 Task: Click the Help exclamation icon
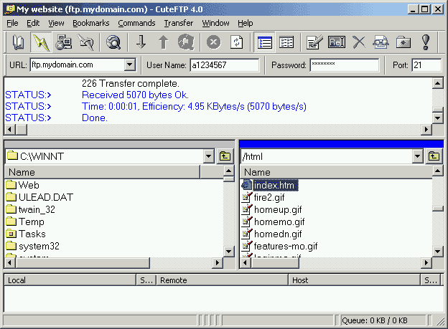tap(426, 42)
